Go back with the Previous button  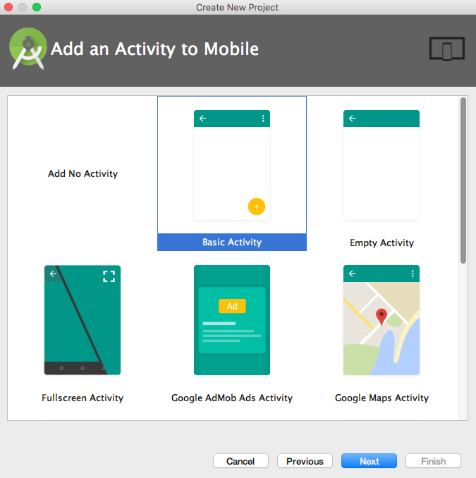coord(305,461)
